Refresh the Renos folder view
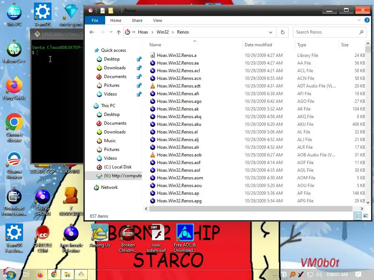This screenshot has height=280, width=374. (282, 32)
